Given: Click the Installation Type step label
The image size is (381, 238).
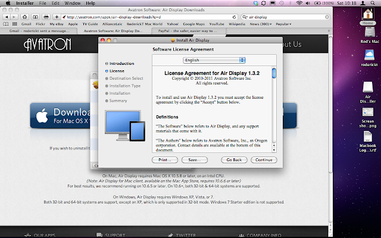Looking at the screenshot, I should 125,86.
